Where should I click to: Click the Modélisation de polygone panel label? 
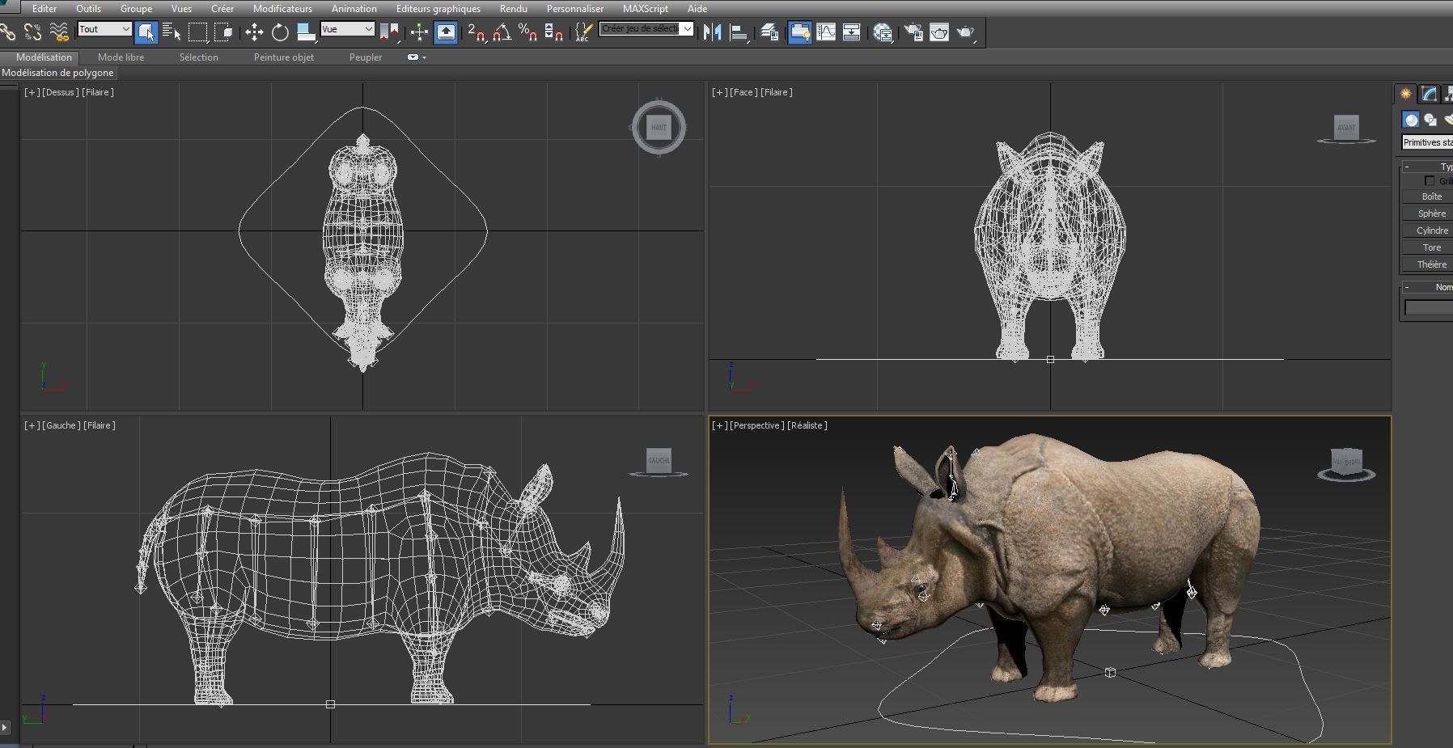coord(57,73)
